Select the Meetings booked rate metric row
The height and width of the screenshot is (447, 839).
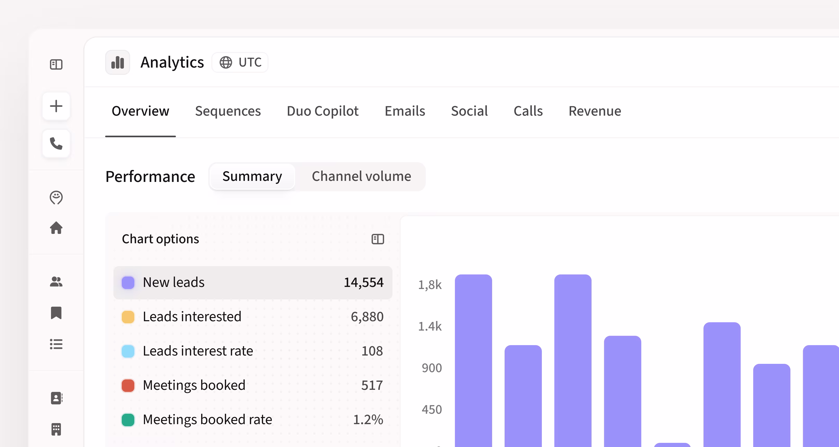point(253,420)
